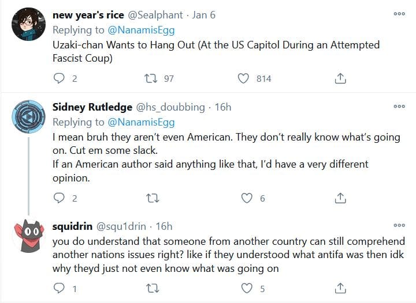Share new year's rice tweet
Viewport: 416px width, 303px height.
click(x=341, y=78)
